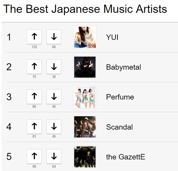Open the GazettE artist link
178x171 pixels.
[126, 157]
